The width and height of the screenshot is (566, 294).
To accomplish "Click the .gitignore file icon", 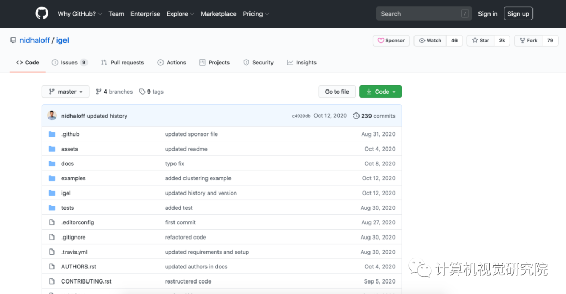I will [52, 237].
